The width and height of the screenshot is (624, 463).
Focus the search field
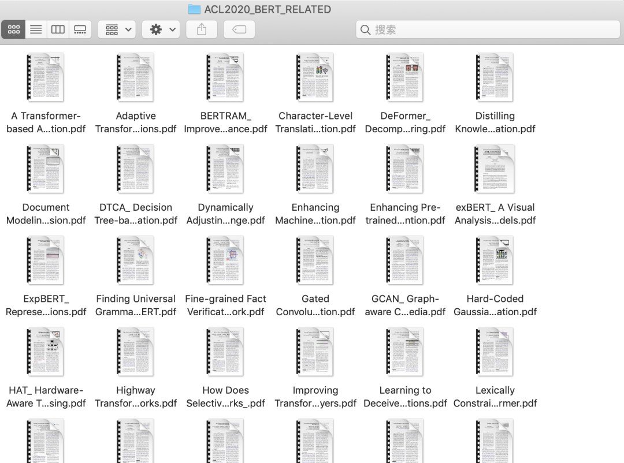pyautogui.click(x=488, y=29)
